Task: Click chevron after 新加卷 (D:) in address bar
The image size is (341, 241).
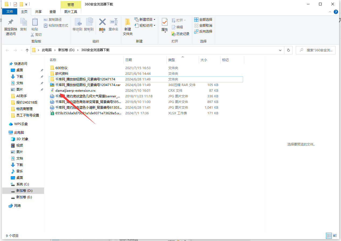Action: (78, 50)
